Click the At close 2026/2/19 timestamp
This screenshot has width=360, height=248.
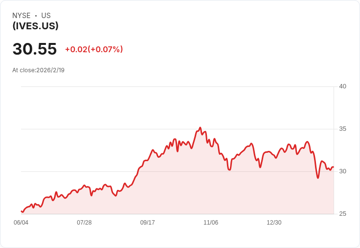click(38, 70)
